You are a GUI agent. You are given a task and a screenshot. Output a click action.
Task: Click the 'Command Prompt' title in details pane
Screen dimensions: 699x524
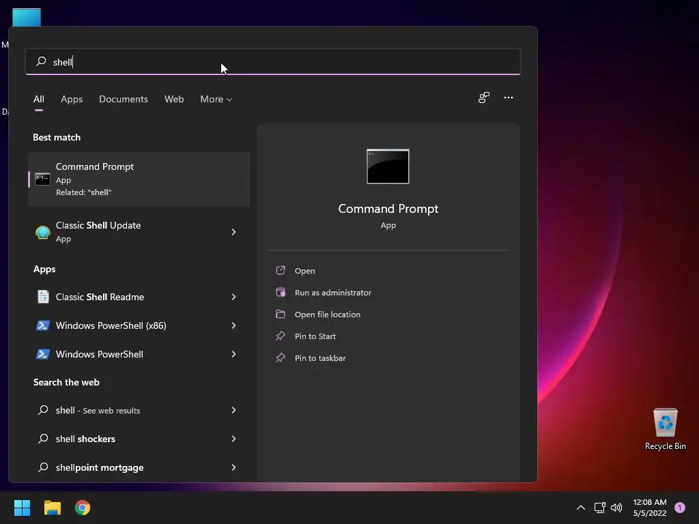tap(388, 208)
